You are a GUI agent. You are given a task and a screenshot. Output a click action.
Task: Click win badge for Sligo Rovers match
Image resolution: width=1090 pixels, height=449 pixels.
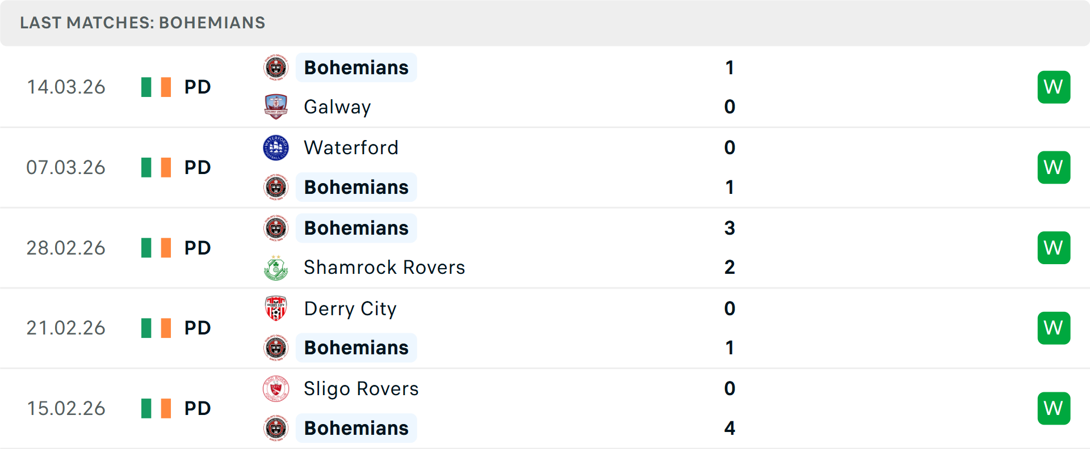[1054, 408]
